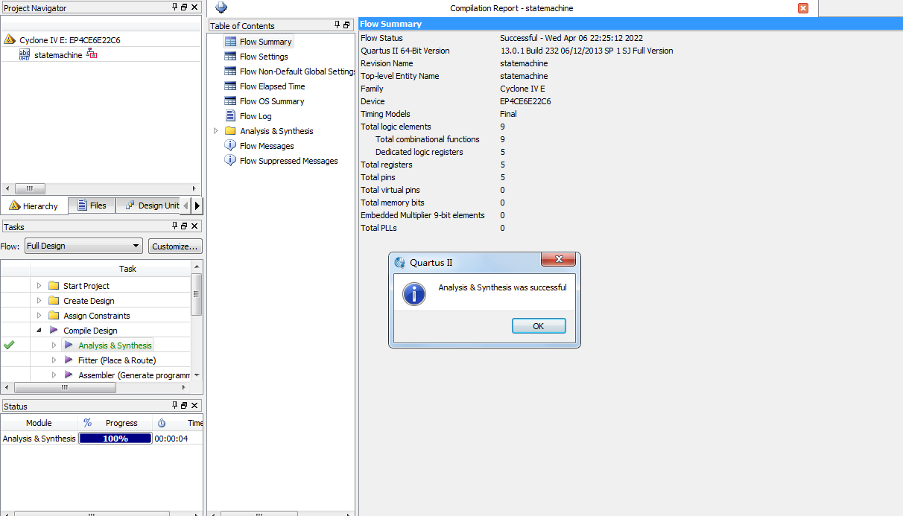
Task: Expand Analysis & Synthesis folder in Table of Contents
Action: coord(216,131)
